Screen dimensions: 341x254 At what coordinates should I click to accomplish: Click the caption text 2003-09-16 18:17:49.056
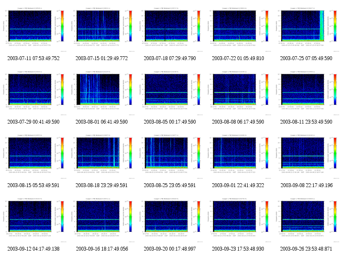(102, 249)
